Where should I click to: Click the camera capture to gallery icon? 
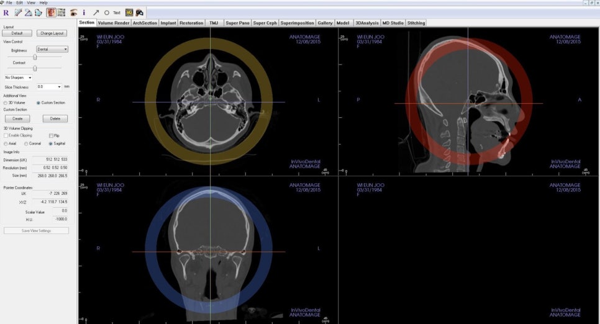pyautogui.click(x=140, y=12)
